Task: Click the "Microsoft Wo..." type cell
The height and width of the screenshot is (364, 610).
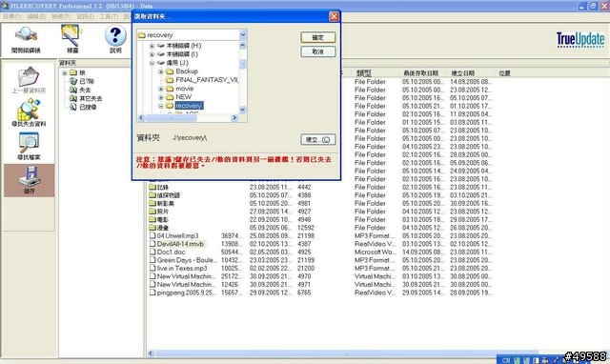Action: tap(375, 252)
